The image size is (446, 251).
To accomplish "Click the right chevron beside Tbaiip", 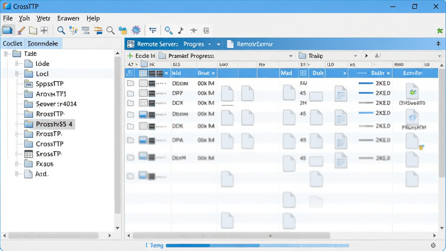I will 366,56.
